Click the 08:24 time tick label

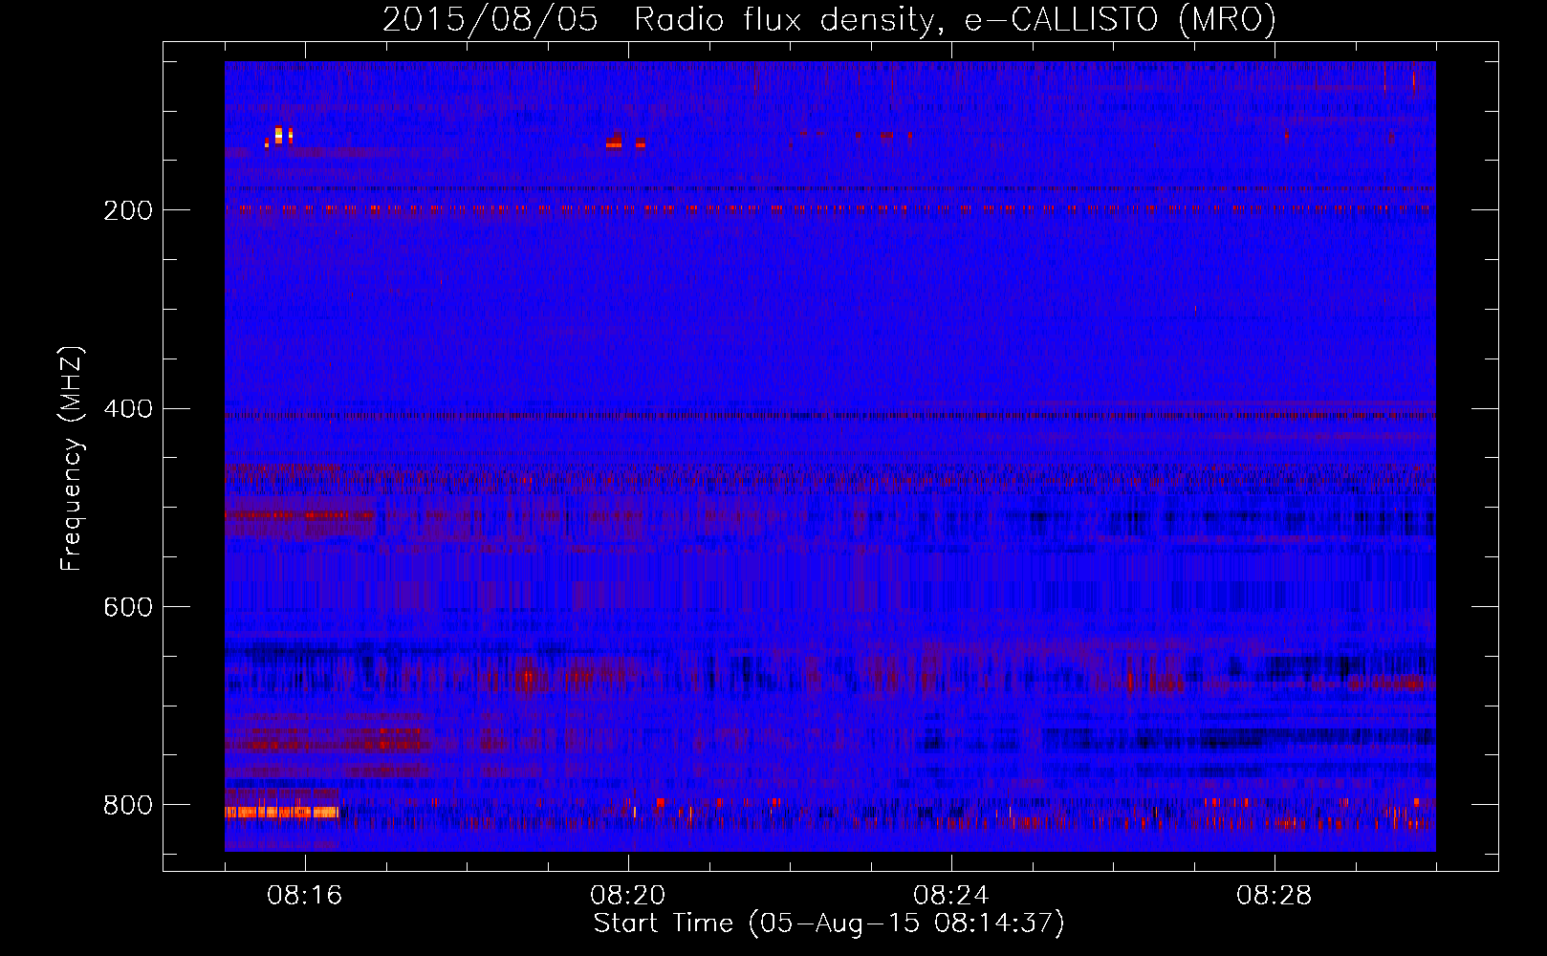[951, 896]
